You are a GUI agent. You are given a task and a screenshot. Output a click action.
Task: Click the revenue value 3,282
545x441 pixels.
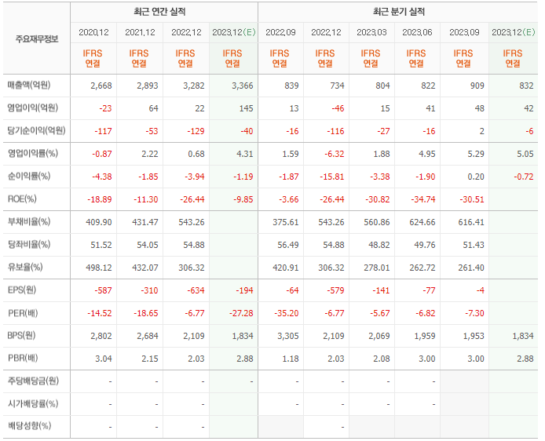tap(194, 86)
